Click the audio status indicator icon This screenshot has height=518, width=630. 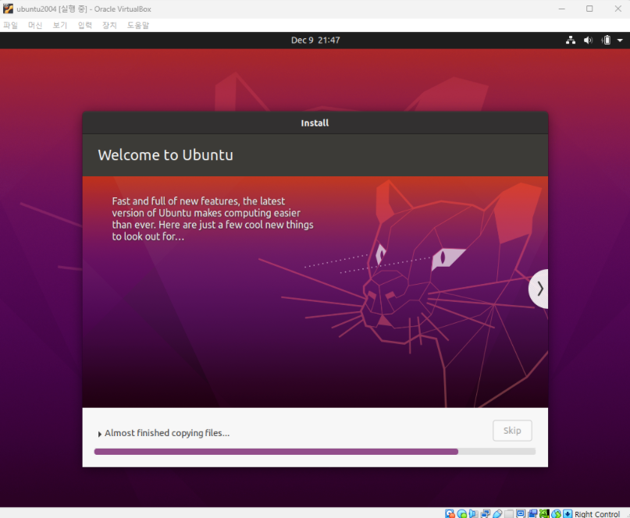tap(473, 513)
